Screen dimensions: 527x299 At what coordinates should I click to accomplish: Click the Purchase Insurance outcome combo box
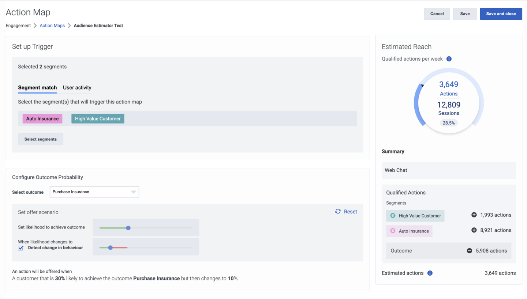click(x=94, y=192)
